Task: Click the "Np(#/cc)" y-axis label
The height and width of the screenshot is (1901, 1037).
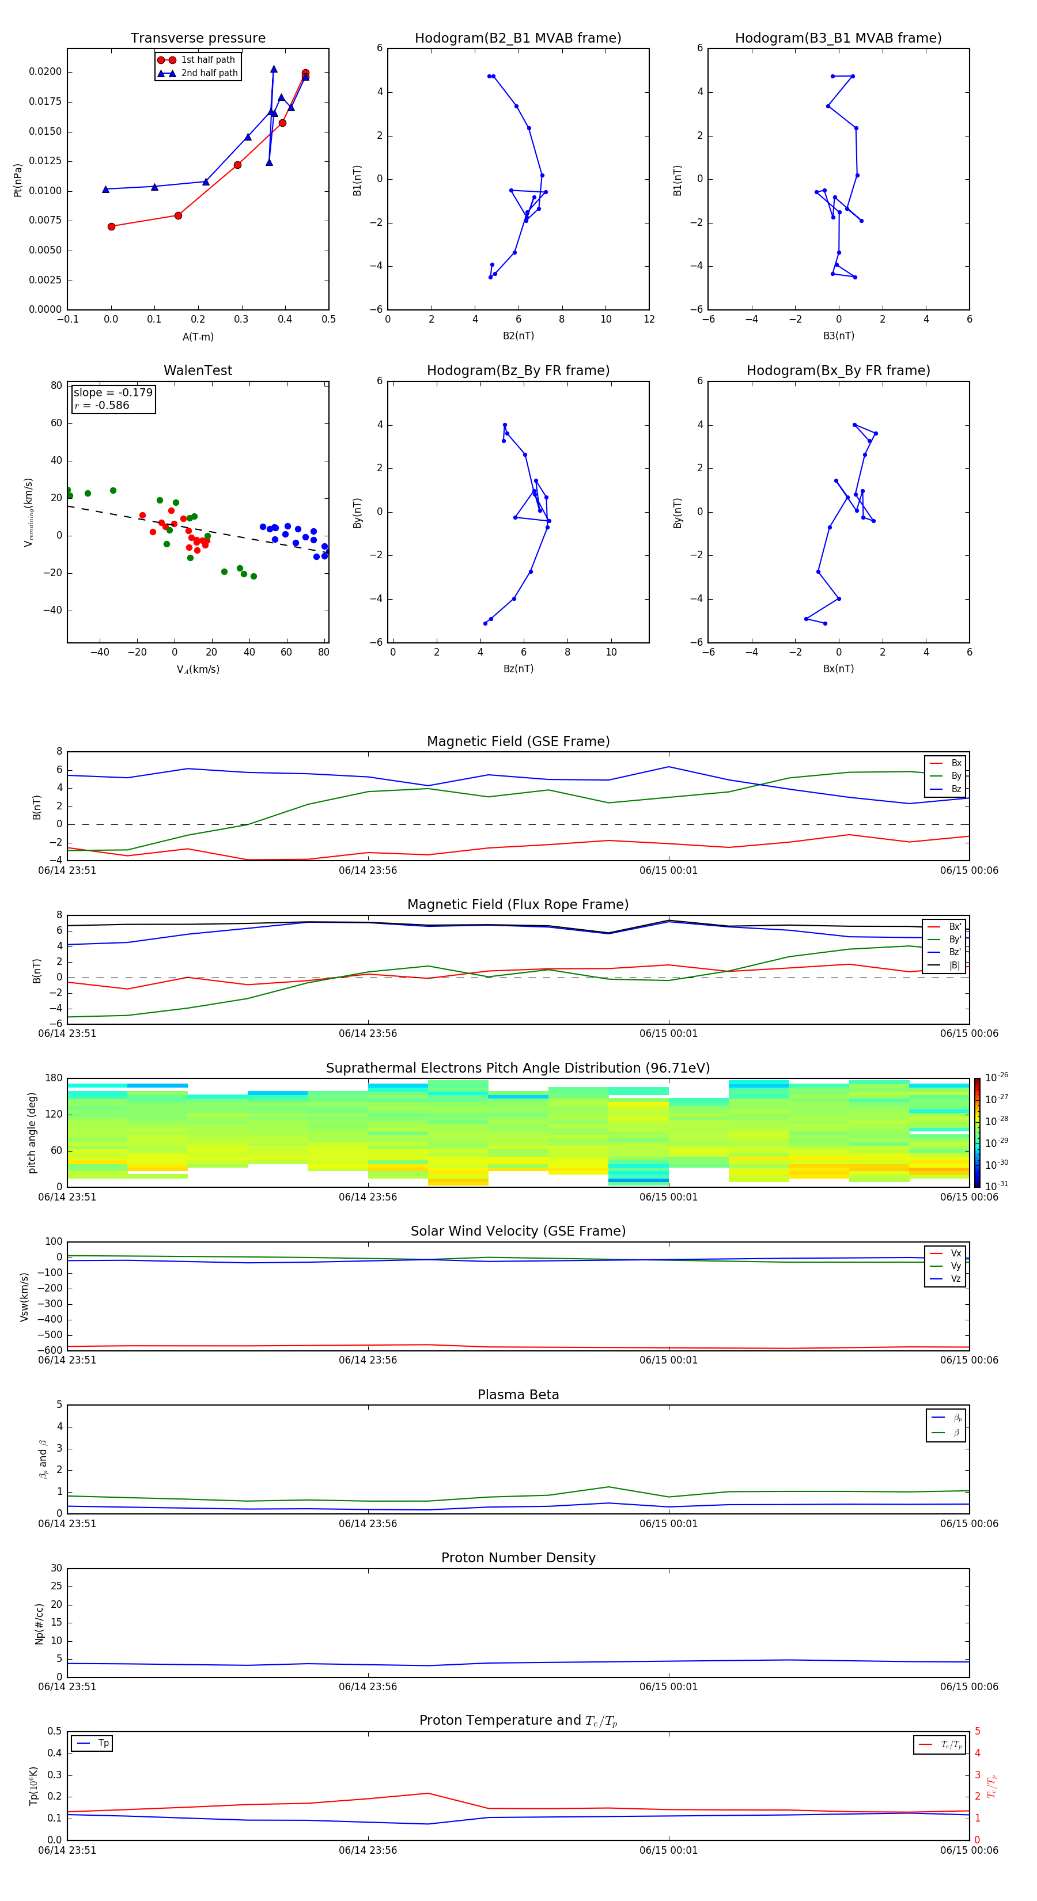Action: 39,1623
